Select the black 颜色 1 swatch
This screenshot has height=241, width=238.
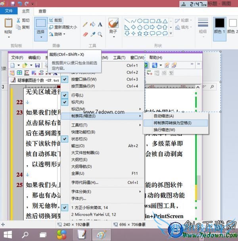[220, 23]
